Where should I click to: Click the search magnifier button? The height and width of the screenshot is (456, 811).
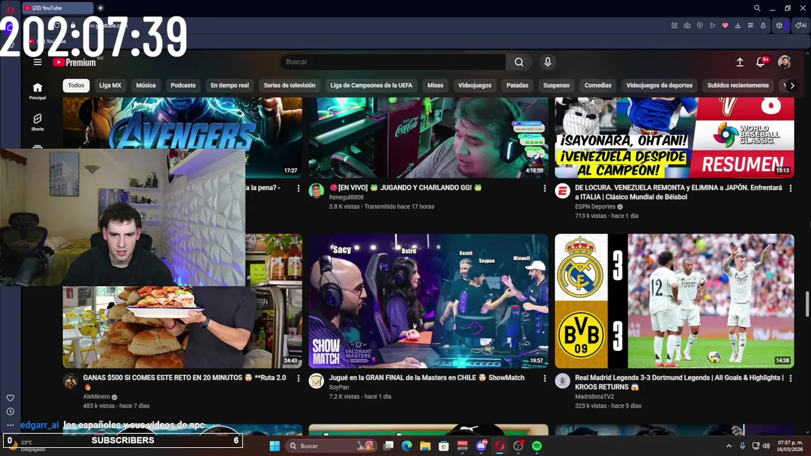point(519,62)
